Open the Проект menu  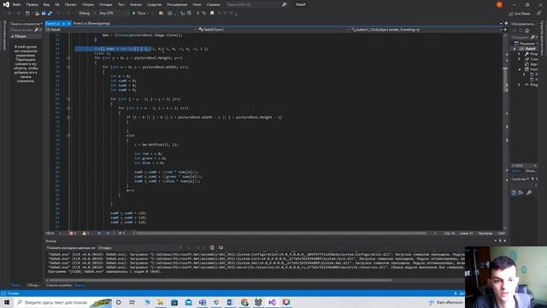(70, 4)
